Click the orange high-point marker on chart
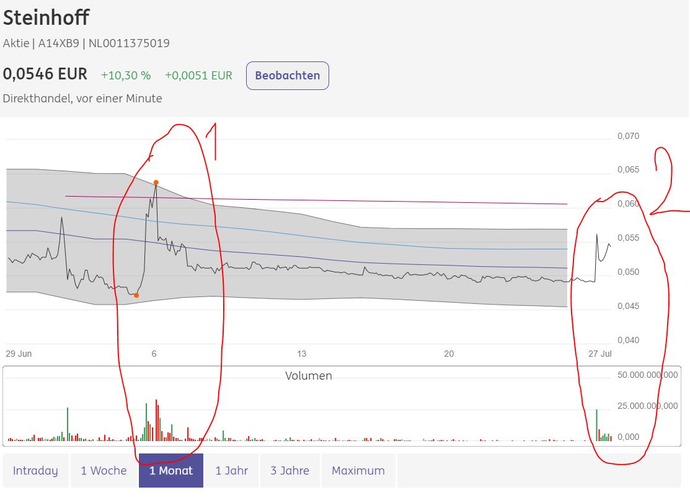The image size is (690, 500). [x=156, y=182]
